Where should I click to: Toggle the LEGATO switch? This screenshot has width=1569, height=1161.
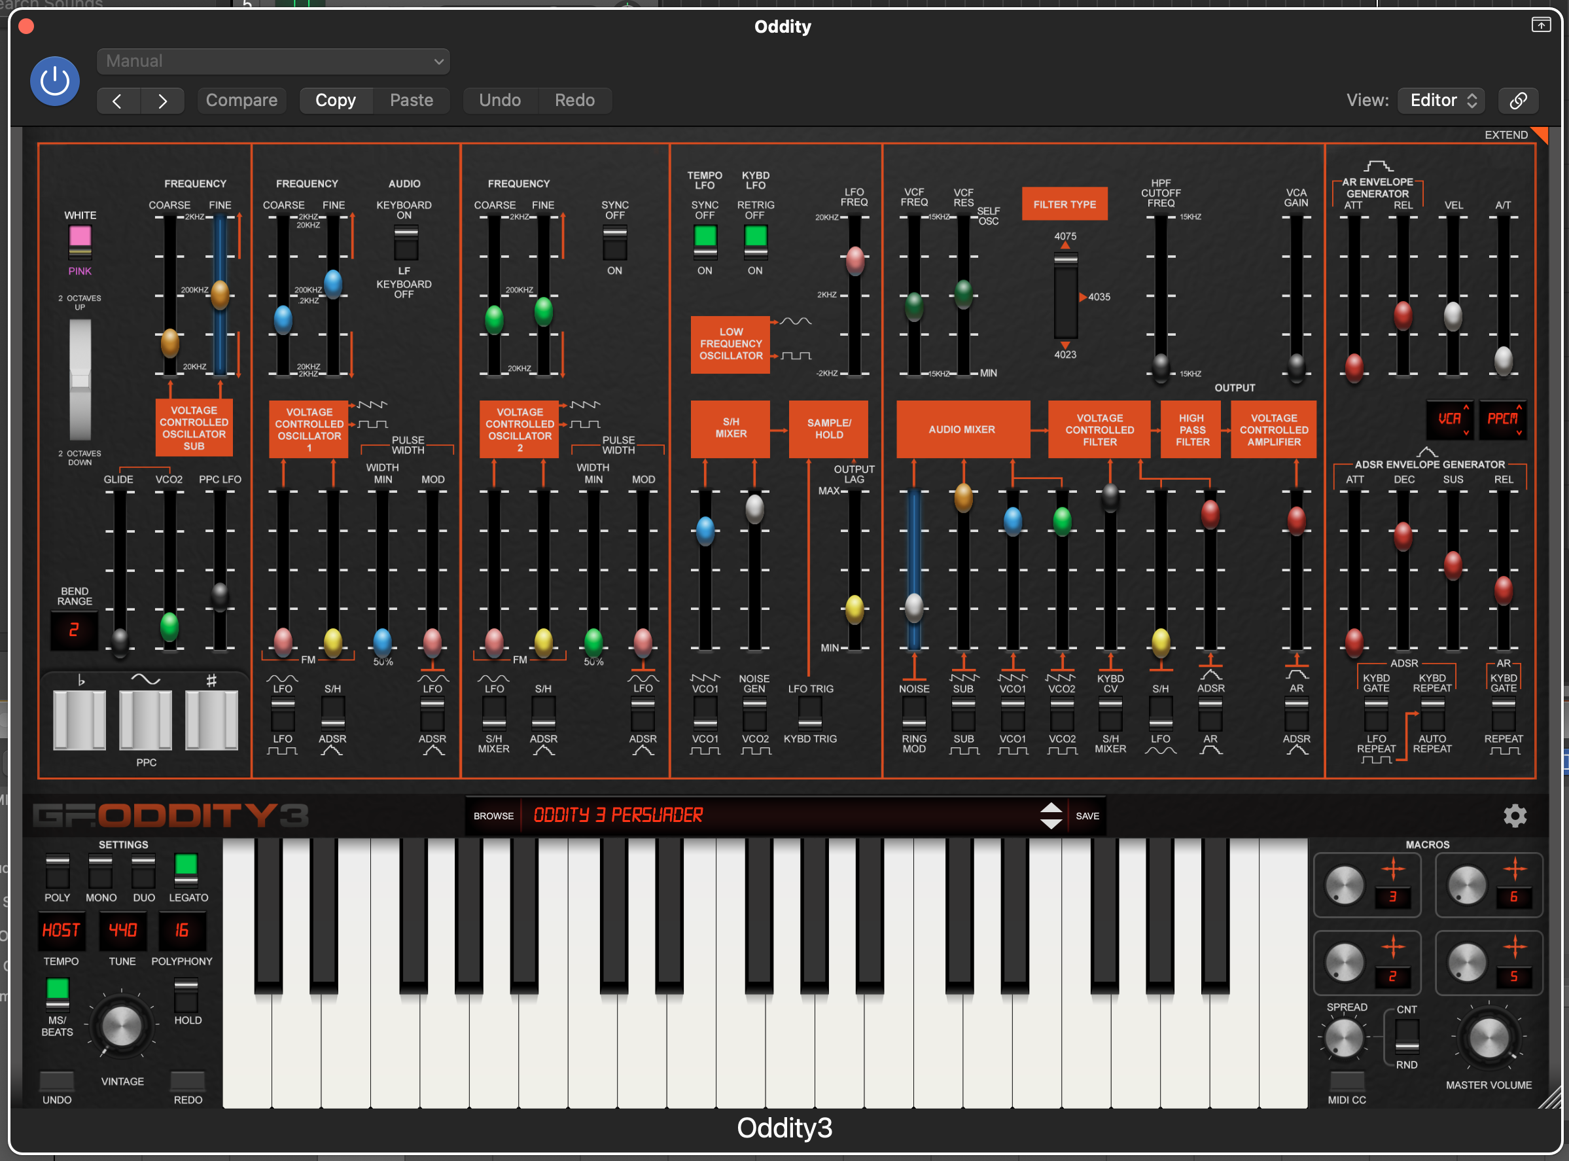point(186,872)
